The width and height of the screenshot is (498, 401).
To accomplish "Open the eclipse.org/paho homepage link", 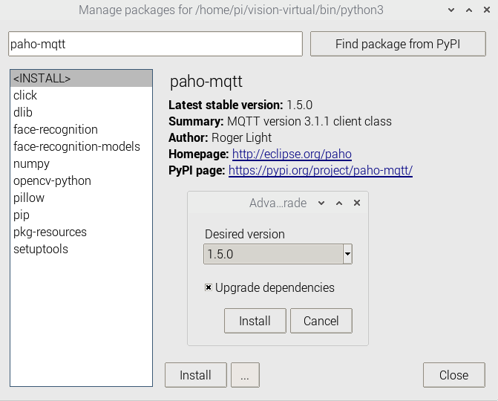I will (292, 154).
